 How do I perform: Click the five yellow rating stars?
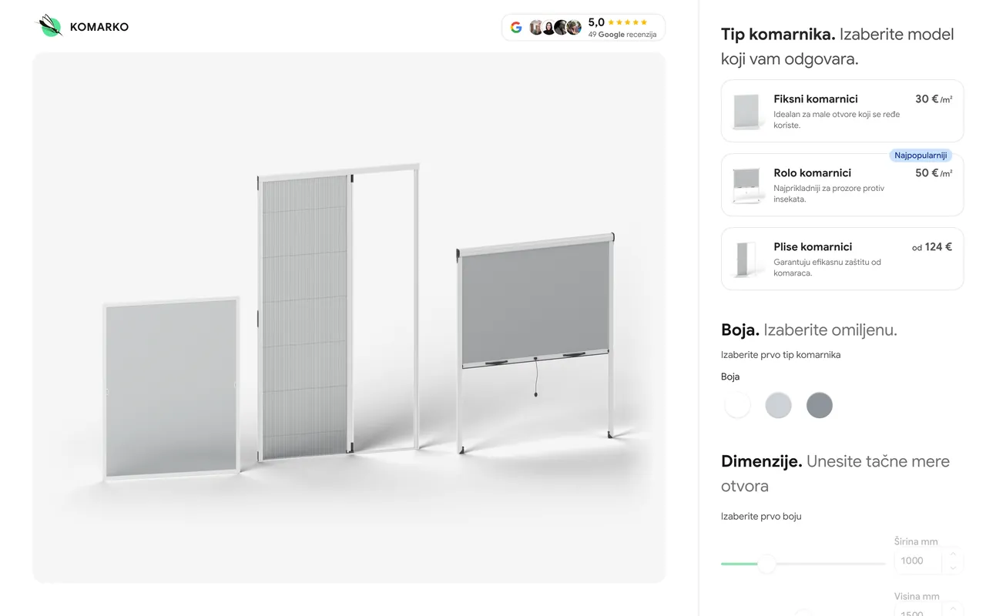(x=628, y=22)
